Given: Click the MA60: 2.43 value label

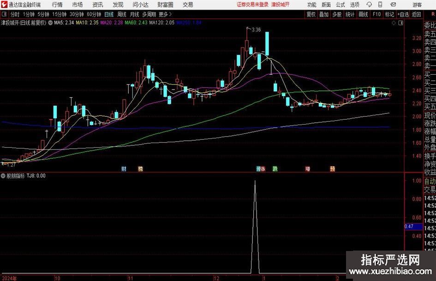Looking at the screenshot, I should point(136,23).
